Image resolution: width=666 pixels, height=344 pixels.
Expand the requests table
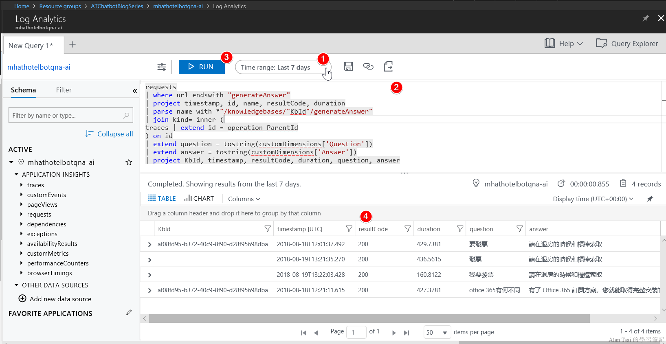[x=22, y=214]
